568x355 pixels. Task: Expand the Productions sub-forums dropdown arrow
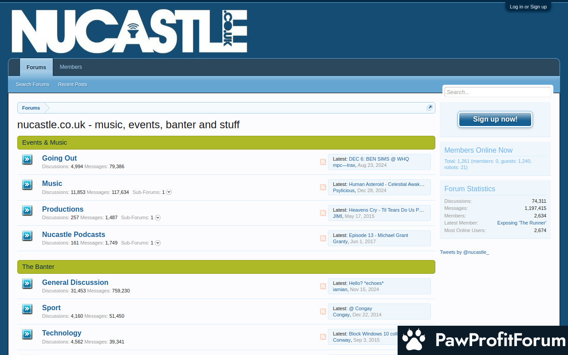(x=158, y=217)
